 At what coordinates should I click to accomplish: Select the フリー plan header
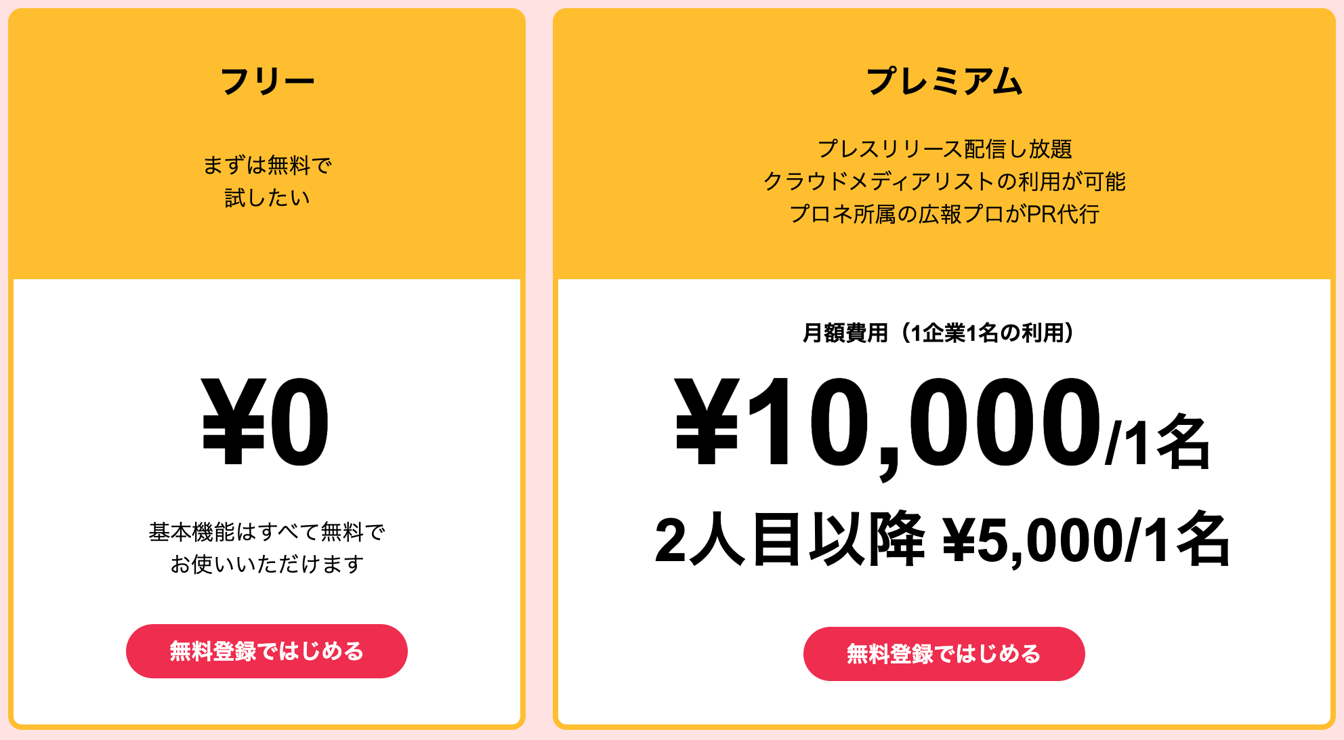click(x=267, y=79)
